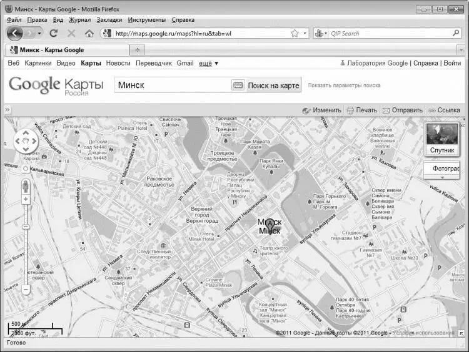Click the Минск map search field
469x352 pixels.
tap(173, 86)
